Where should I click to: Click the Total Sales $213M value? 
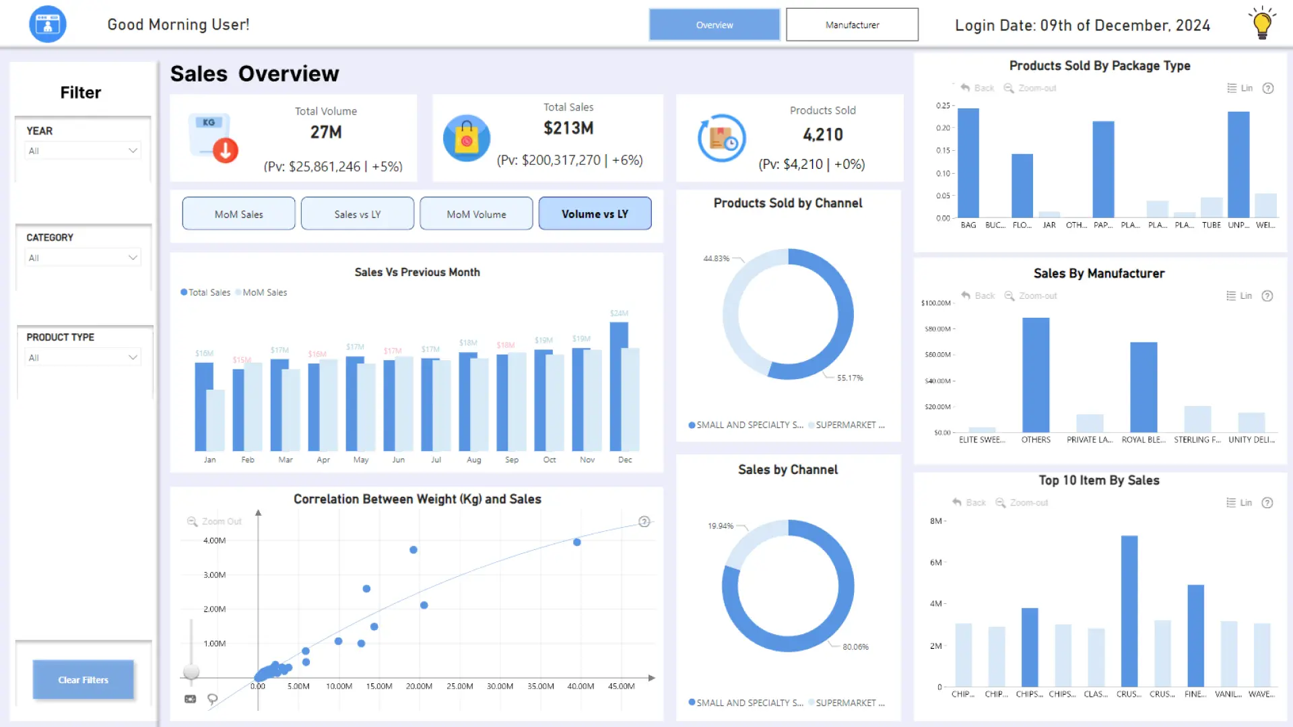[568, 128]
